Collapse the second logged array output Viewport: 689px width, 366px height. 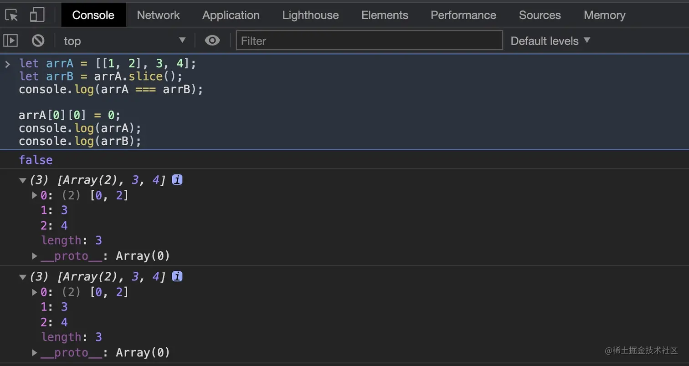tap(23, 277)
